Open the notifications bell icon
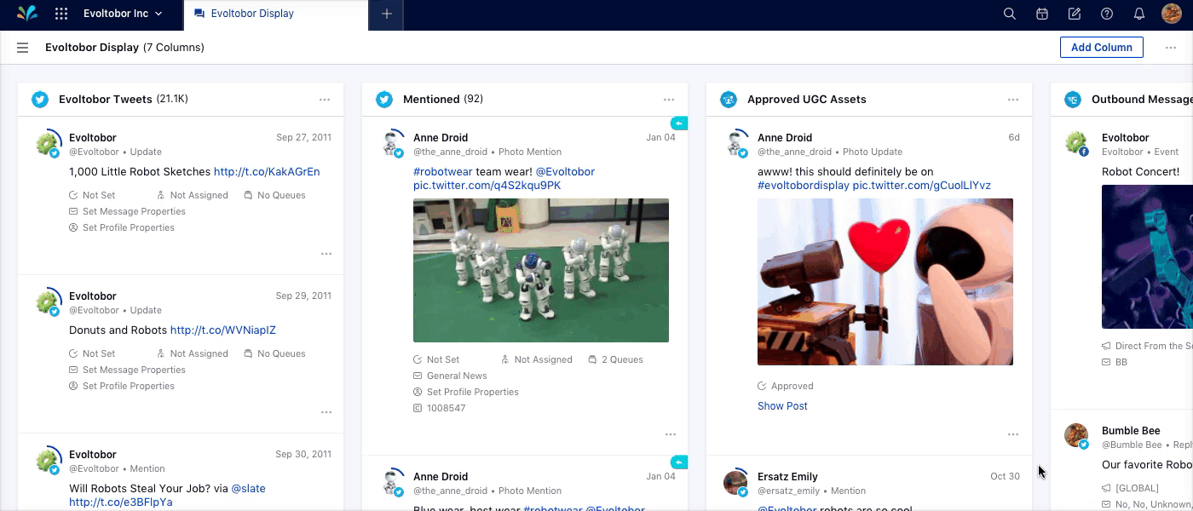 tap(1139, 14)
